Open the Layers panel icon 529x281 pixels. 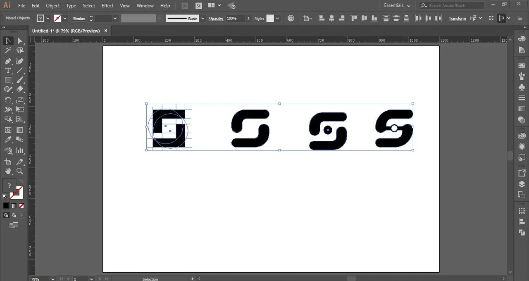tap(522, 184)
